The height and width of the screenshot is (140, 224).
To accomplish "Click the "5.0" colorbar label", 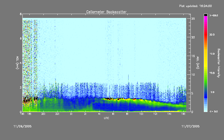I will point(213,92).
